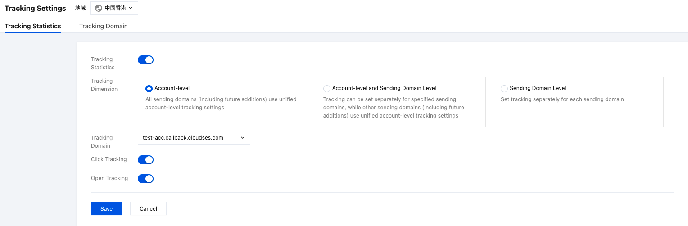Select the Tracking Statistics tab
The height and width of the screenshot is (226, 688).
(33, 26)
